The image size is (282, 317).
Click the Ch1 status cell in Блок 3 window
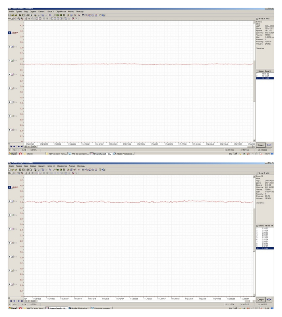[x=15, y=150]
